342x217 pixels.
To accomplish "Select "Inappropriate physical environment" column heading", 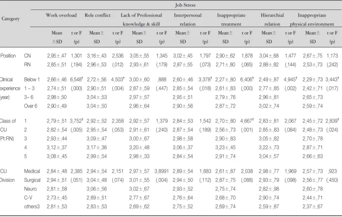I will coord(312,19).
